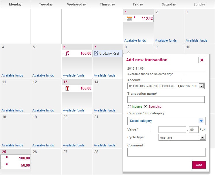
Task: Click the calendar icon on day 1
Action: pyautogui.click(x=129, y=18)
